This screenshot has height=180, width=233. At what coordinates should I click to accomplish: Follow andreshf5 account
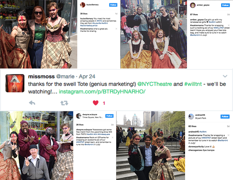pyautogui.click(x=225, y=117)
